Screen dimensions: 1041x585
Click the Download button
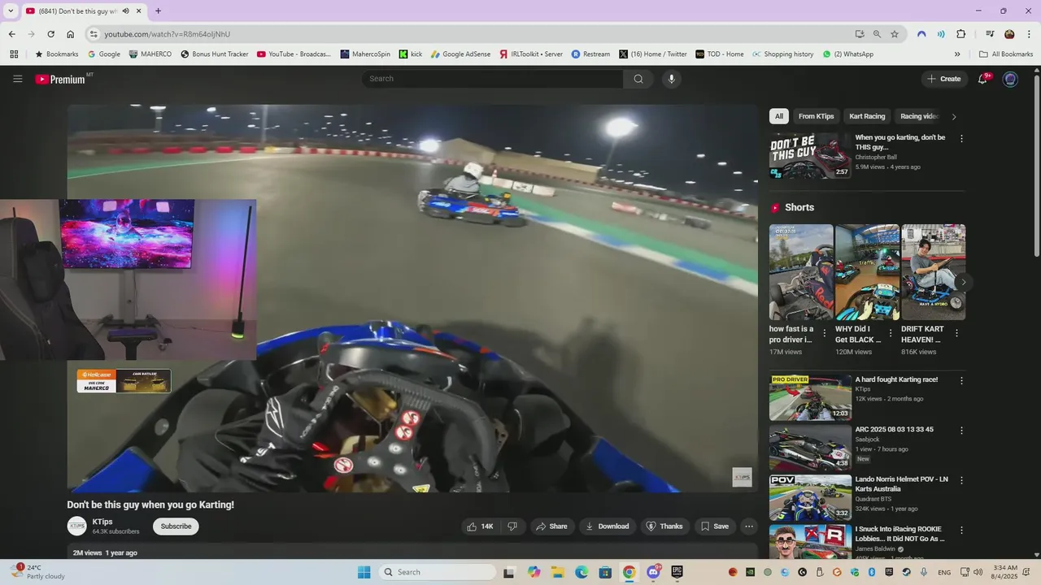click(608, 526)
